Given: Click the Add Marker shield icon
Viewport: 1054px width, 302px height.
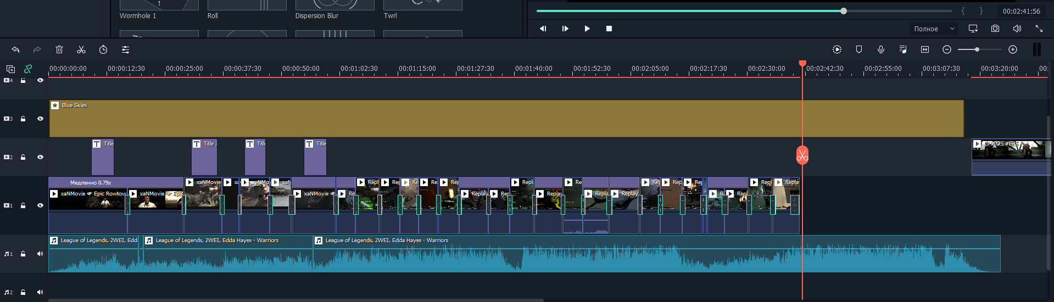Looking at the screenshot, I should (859, 50).
